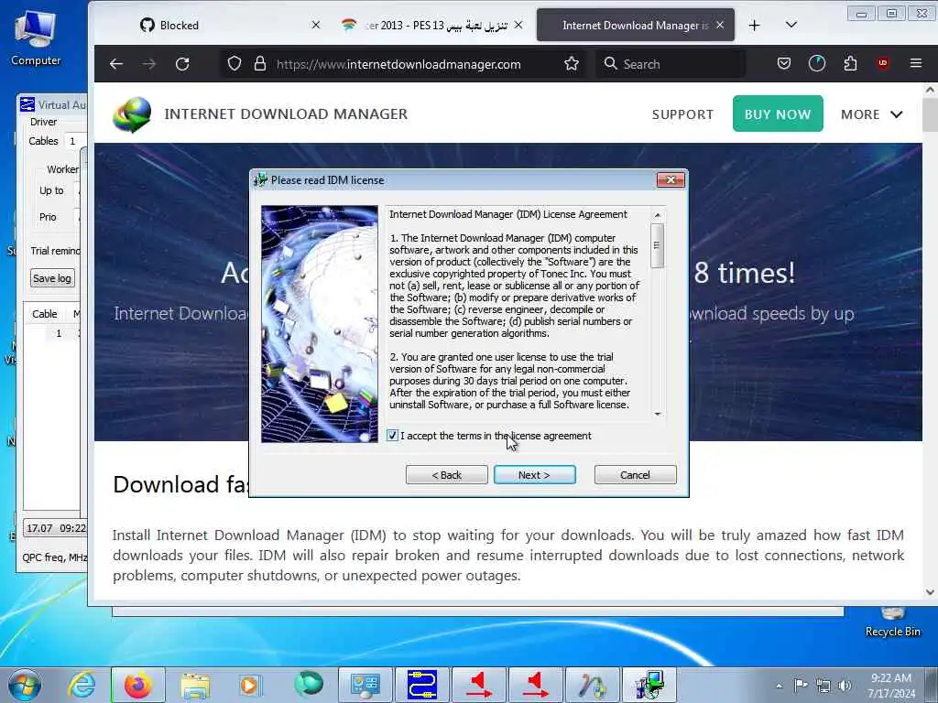Open the Windows Start button
The width and height of the screenshot is (938, 703).
pyautogui.click(x=24, y=685)
